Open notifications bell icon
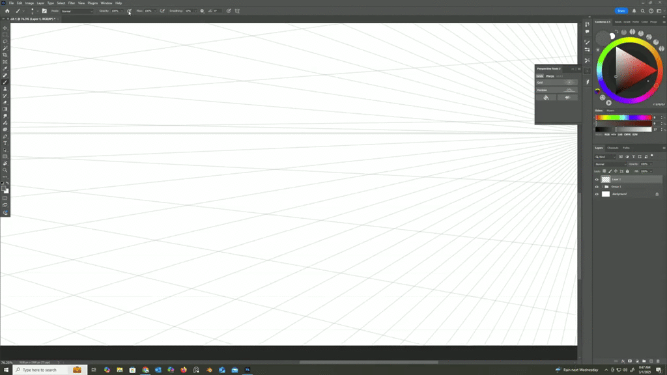 [x=634, y=11]
